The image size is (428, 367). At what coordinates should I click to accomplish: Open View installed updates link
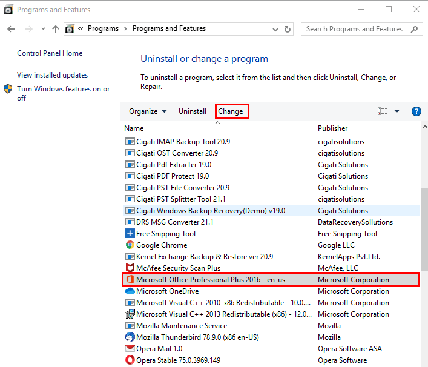click(x=53, y=75)
